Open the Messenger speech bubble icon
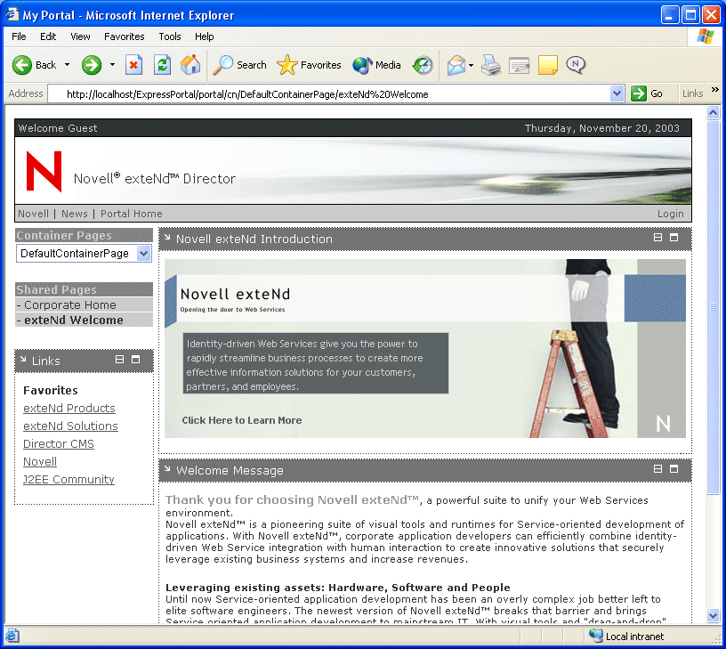This screenshot has width=726, height=649. [x=576, y=65]
